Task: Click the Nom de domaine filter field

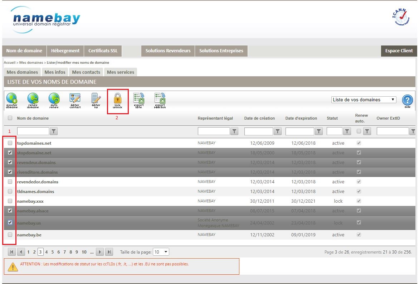Action: 33,131
